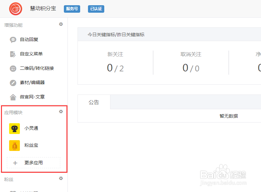Open the 微官网-文章 menu item
The image size is (261, 192).
coord(32,97)
